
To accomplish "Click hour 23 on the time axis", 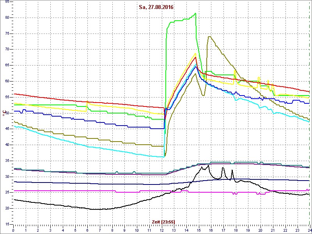I will (x=298, y=230).
